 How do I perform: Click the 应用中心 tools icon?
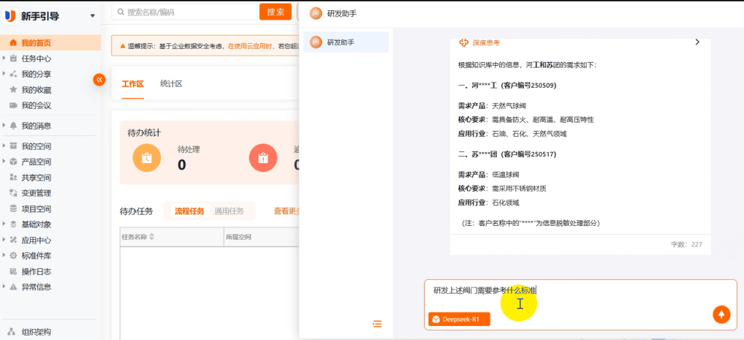click(x=13, y=241)
